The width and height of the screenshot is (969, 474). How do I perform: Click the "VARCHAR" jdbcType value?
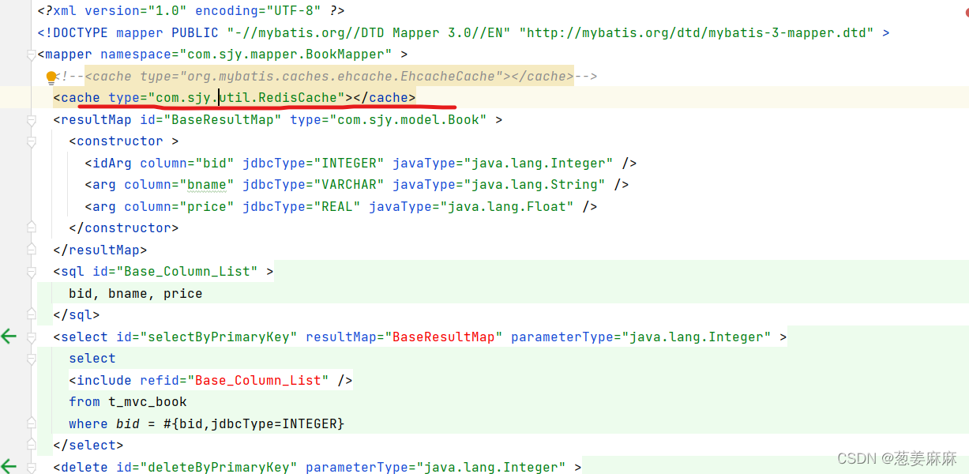[349, 185]
